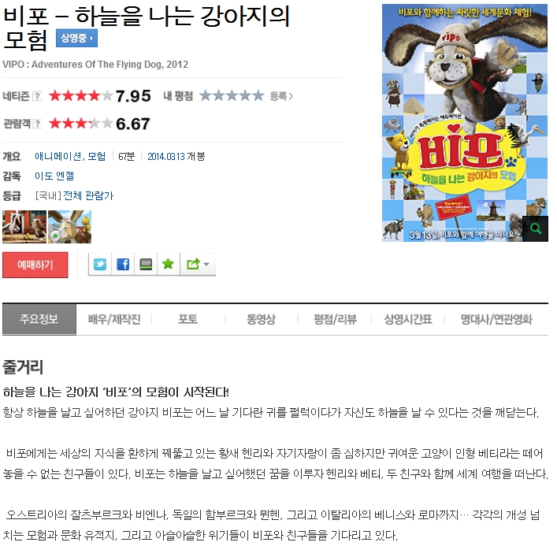Share the movie on Facebook
Screen dimensions: 557x546
(x=123, y=264)
